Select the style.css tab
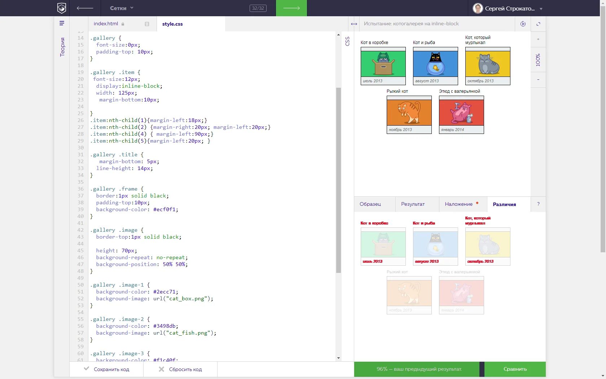The image size is (606, 379). click(x=172, y=24)
